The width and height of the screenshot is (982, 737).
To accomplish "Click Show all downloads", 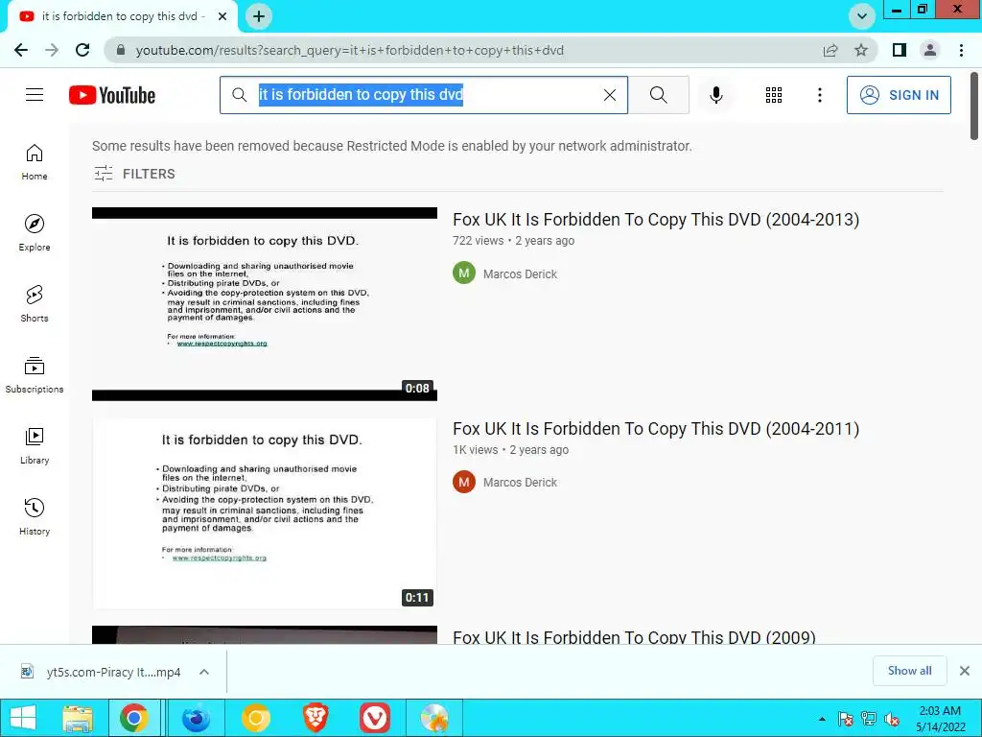I will tap(909, 671).
